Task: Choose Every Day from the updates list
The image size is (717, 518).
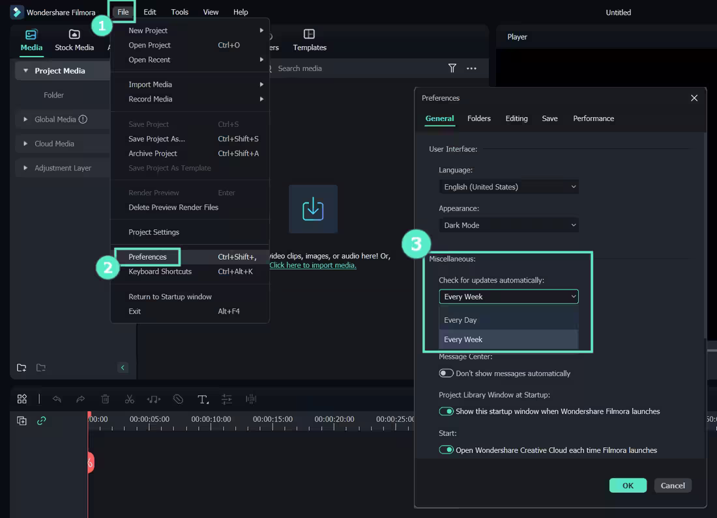Action: [x=508, y=320]
